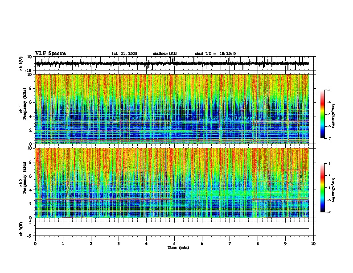Click the 'Time (min)' axis label
The image size is (353, 273).
coord(178,248)
